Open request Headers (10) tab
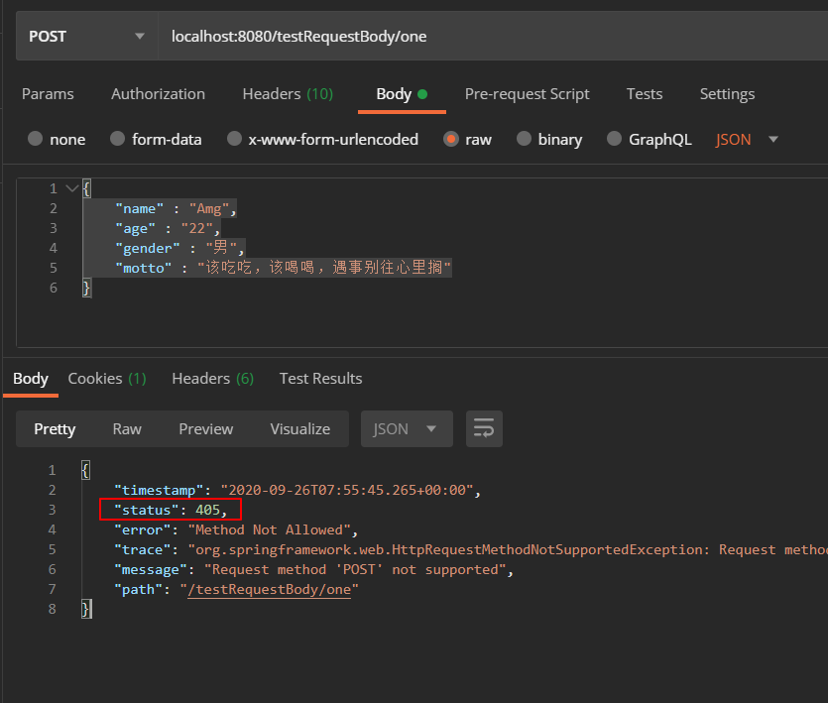 pyautogui.click(x=288, y=94)
